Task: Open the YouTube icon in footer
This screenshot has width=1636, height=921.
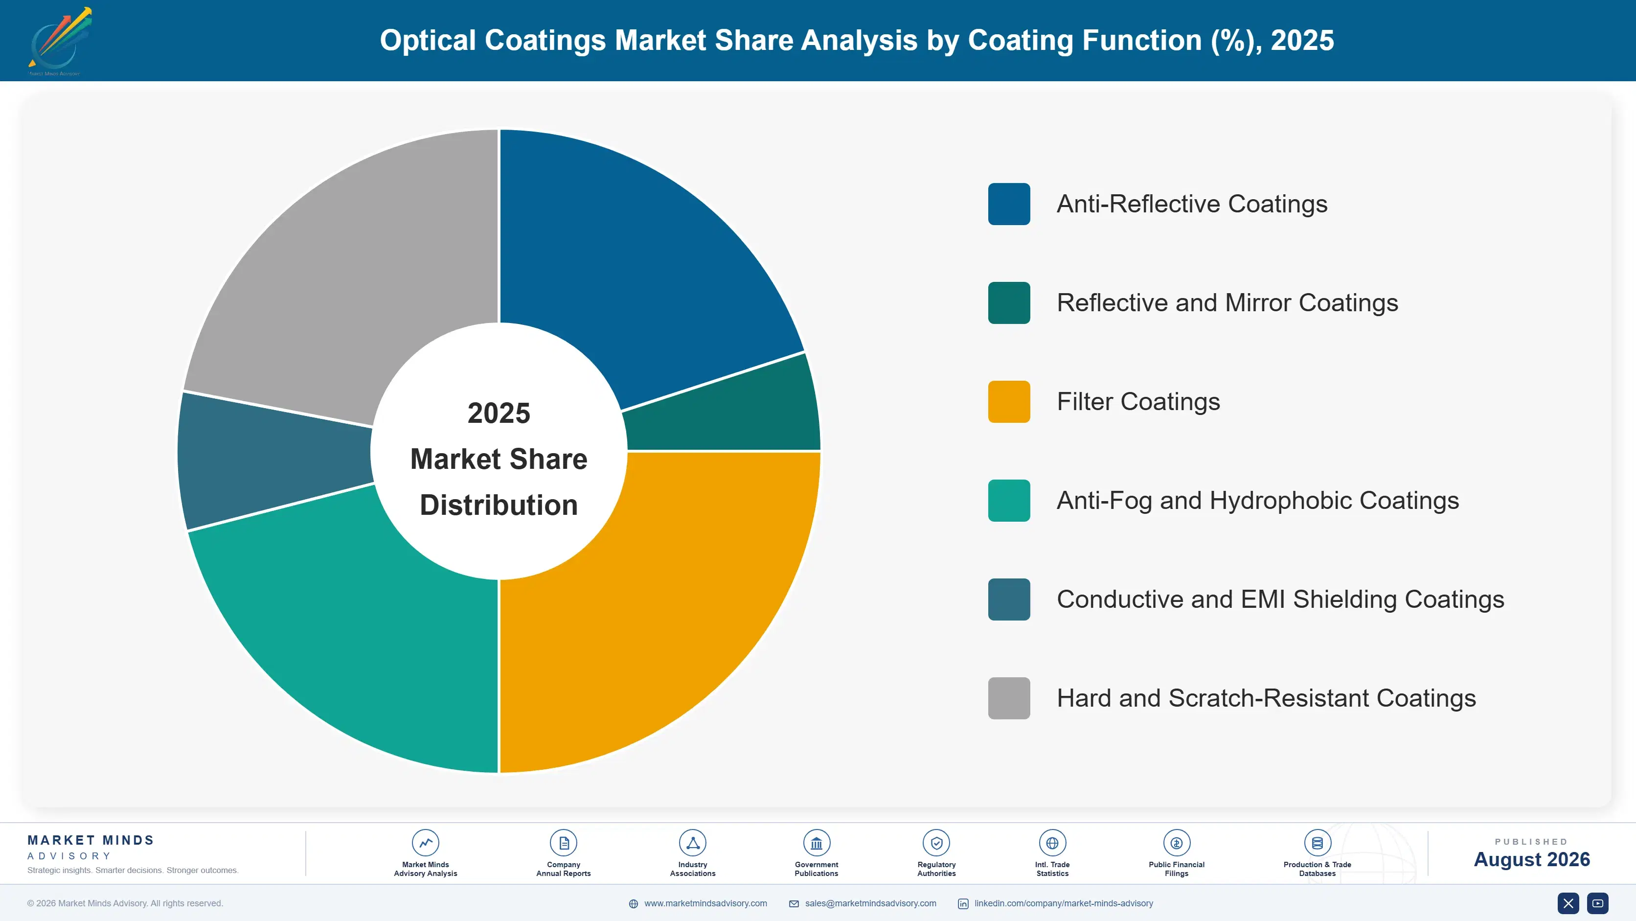Action: coord(1598,903)
